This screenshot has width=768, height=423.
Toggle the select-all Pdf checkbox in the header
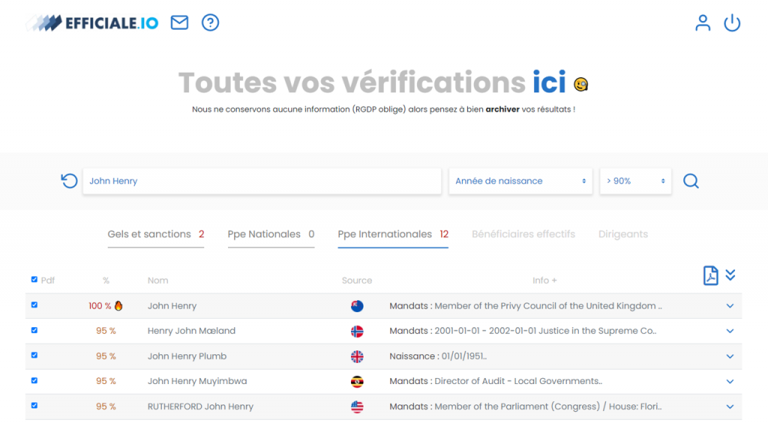34,280
